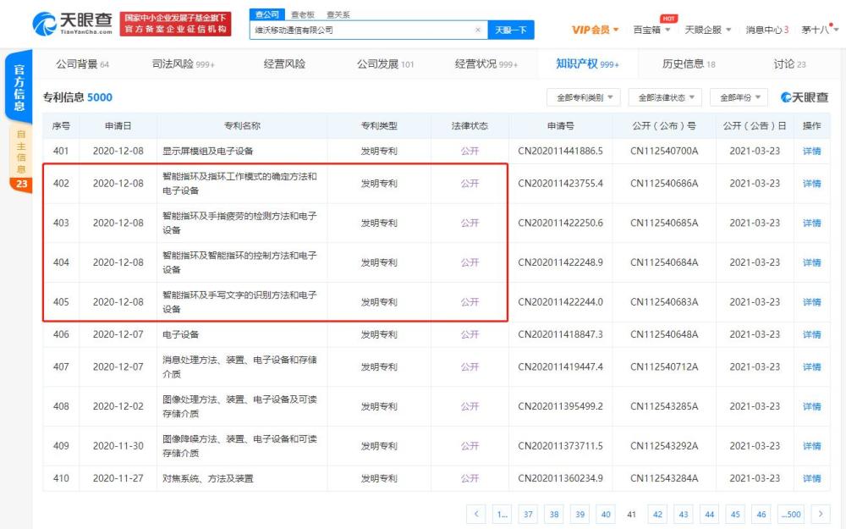Screen dimensions: 846x529
Task: Click the 23 badge in left sidebar
Action: tap(22, 184)
